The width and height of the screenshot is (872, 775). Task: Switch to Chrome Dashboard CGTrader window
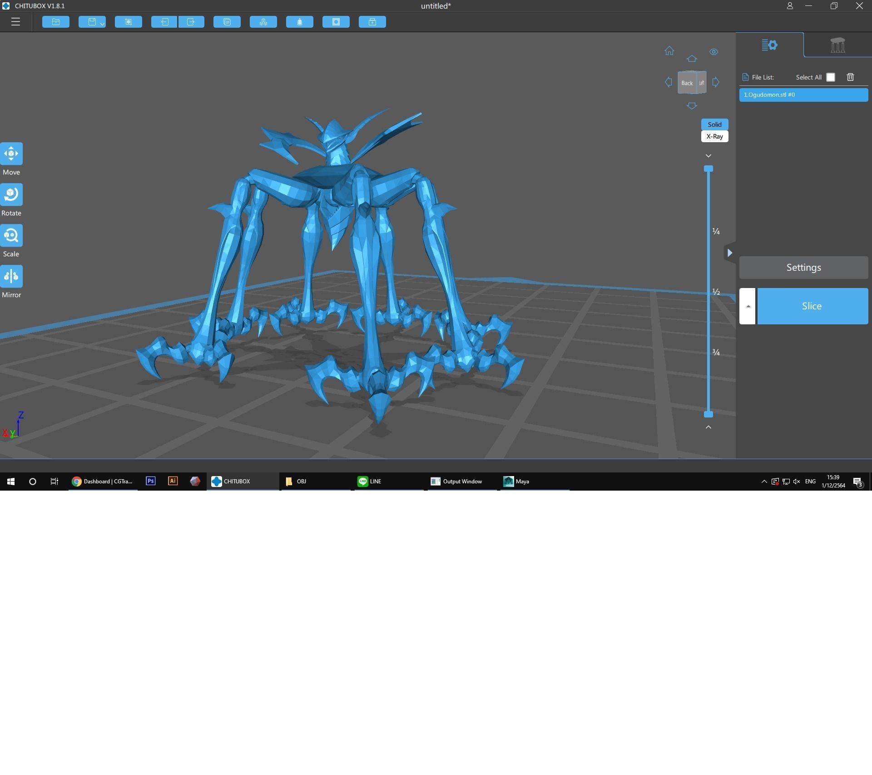[103, 482]
